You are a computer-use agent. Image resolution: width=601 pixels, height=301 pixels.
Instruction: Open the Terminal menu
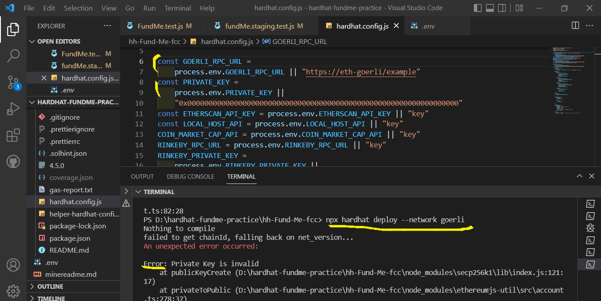(x=178, y=8)
